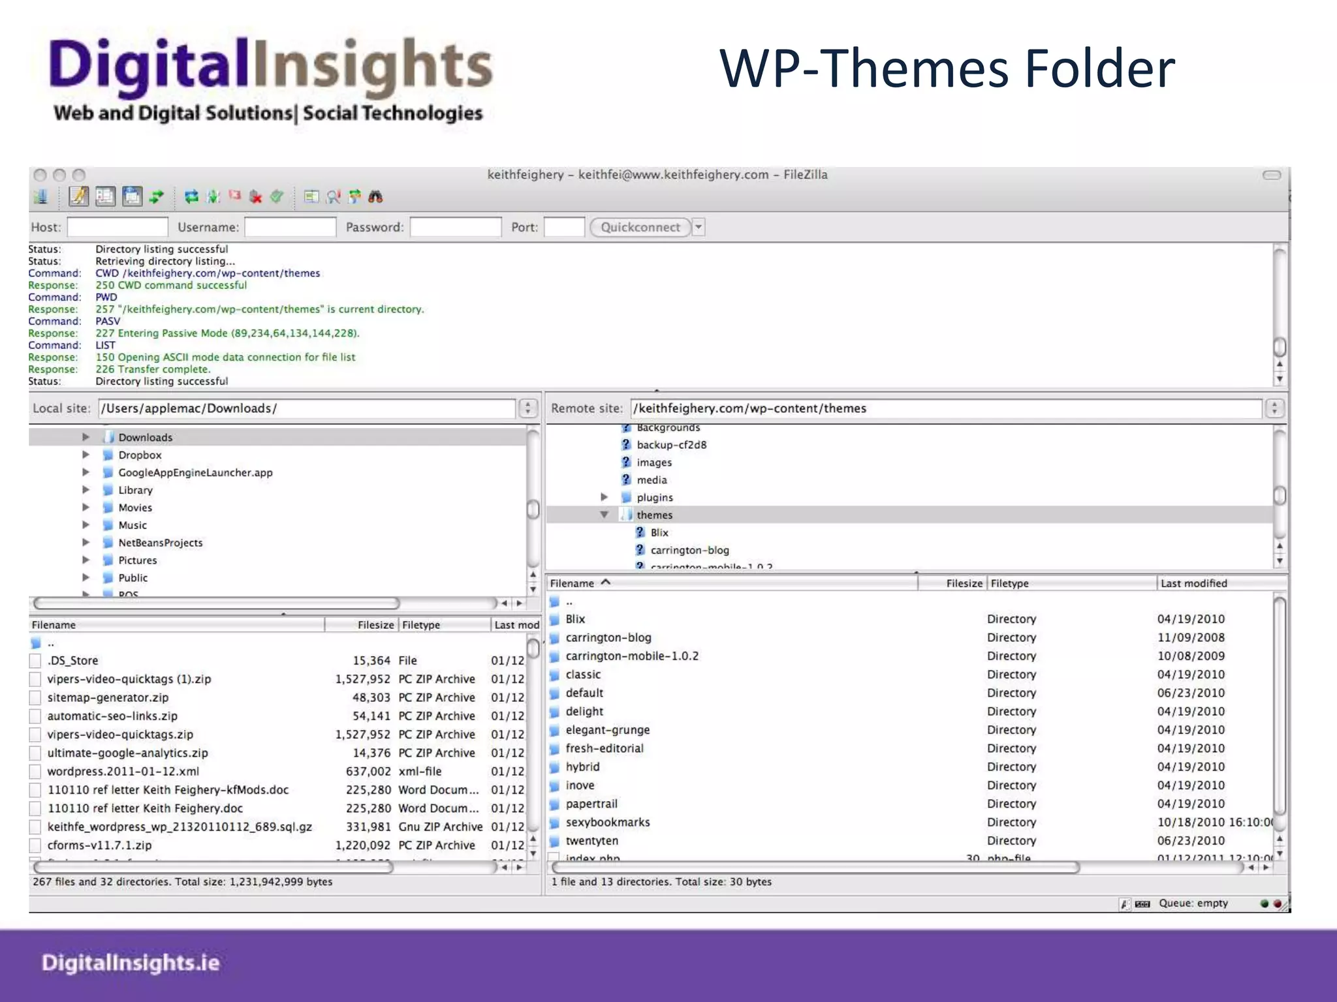Click the Username input field
Screen dimensions: 1337x1002
pyautogui.click(x=290, y=227)
